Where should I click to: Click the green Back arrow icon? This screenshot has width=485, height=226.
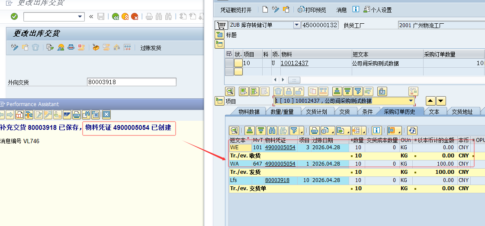(x=115, y=17)
